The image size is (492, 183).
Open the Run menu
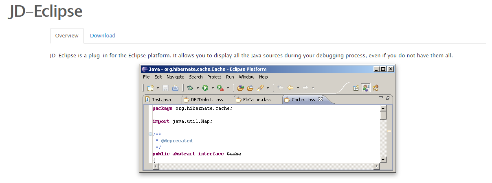[230, 77]
